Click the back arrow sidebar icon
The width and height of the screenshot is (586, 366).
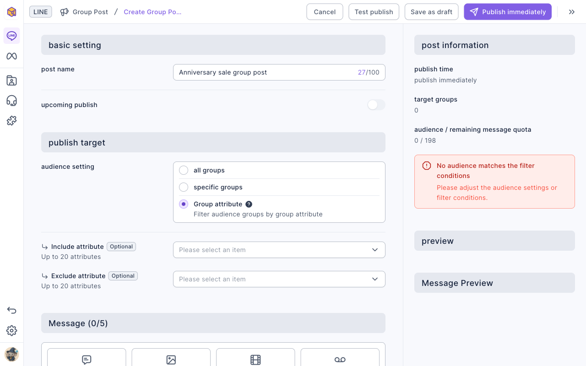11,310
